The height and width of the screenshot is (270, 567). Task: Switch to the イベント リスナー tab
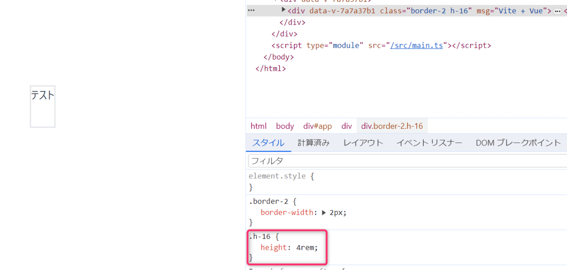point(429,143)
